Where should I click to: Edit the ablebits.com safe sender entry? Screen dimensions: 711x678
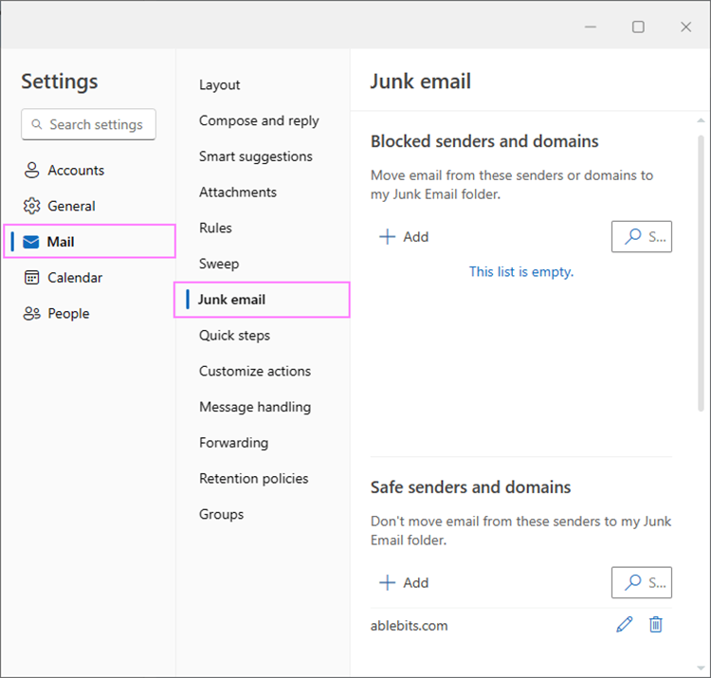pyautogui.click(x=625, y=625)
